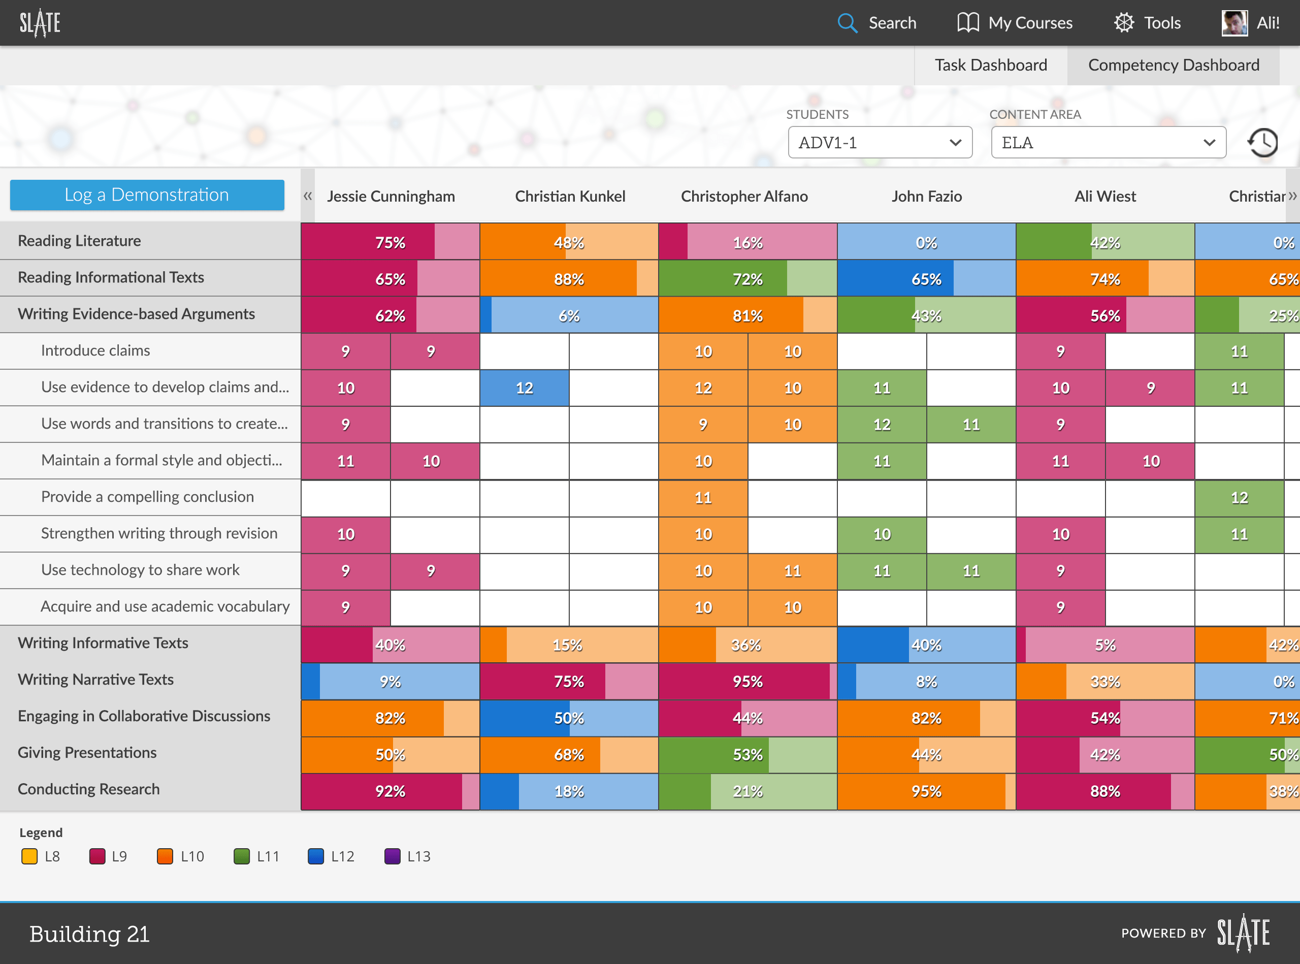Click Christian Kunkel's blue 12 evidence cell
The width and height of the screenshot is (1300, 964).
coord(525,388)
